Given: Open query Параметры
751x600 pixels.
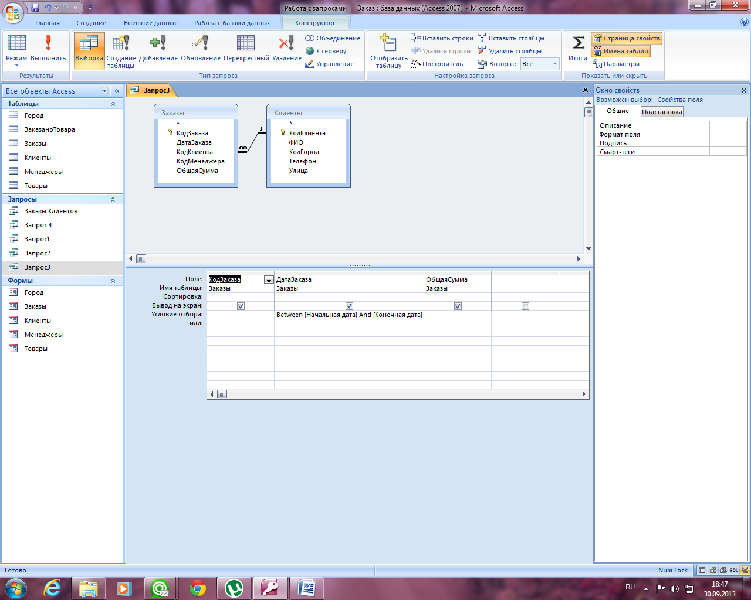Looking at the screenshot, I should 616,64.
